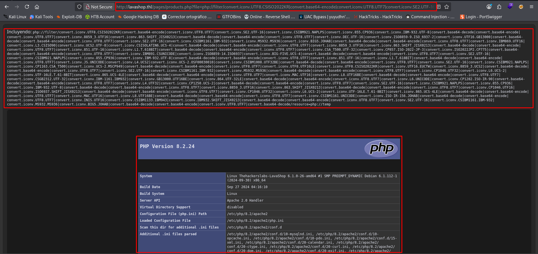
Task: Open the hamburger application menu
Action: [531, 7]
